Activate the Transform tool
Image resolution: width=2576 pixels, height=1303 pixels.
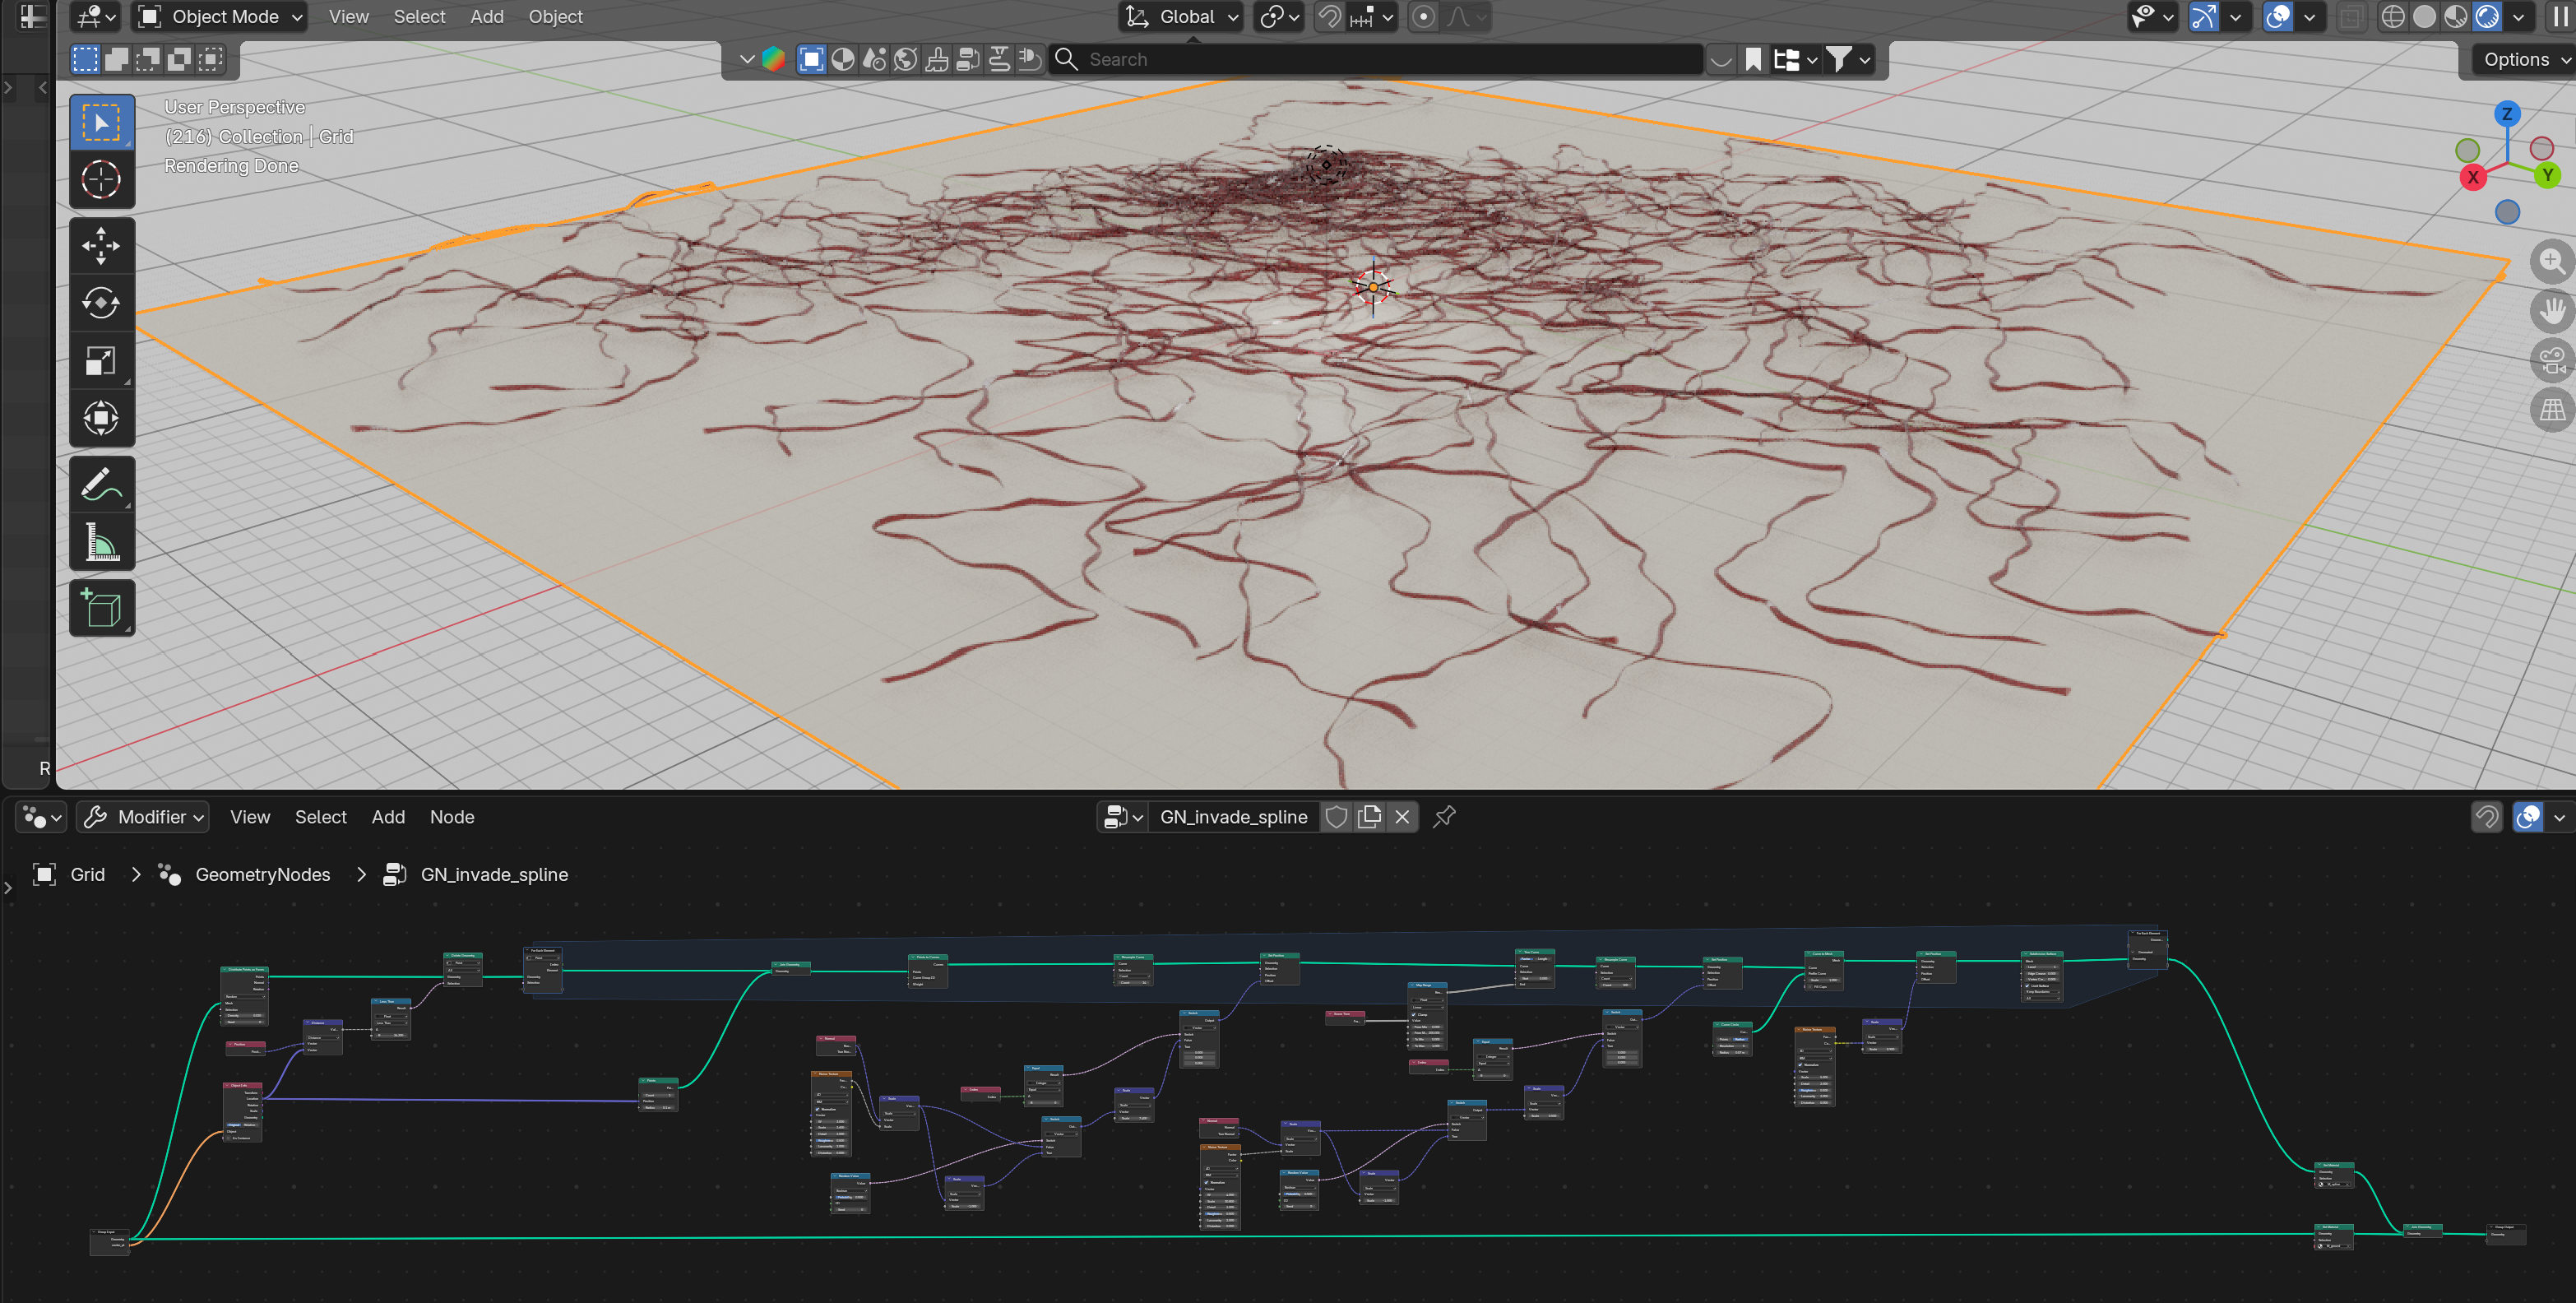coord(101,418)
